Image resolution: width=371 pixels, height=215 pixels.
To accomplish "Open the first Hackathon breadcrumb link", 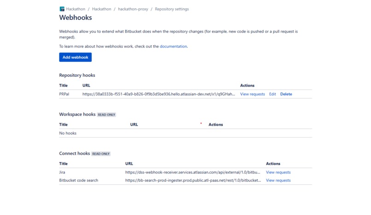I will pyautogui.click(x=76, y=9).
